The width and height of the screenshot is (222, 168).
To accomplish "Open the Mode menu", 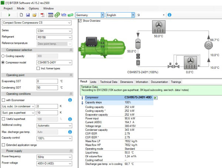I will pyautogui.click(x=21, y=9).
